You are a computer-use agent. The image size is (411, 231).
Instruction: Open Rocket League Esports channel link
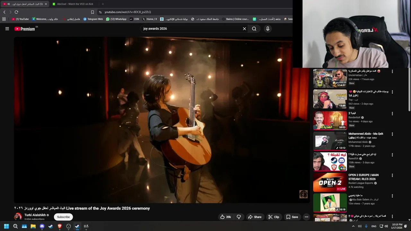click(x=361, y=183)
